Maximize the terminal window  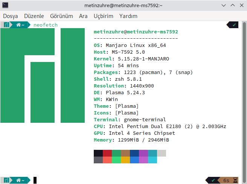click(233, 6)
